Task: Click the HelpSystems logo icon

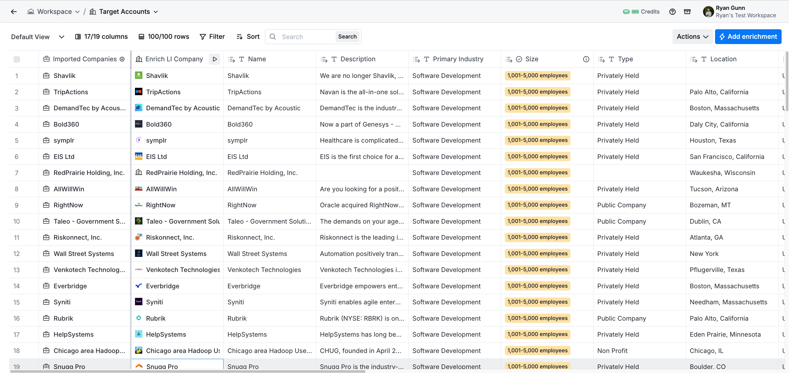Action: [139, 334]
